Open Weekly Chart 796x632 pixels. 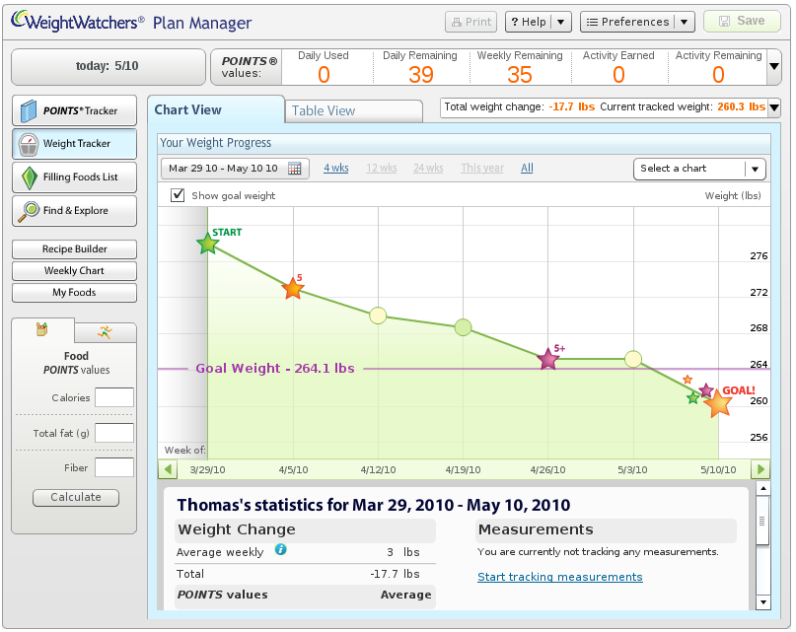[75, 271]
